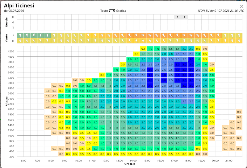
Task: Click the Vento F wind arrow at 13:30
Action: (130, 35)
